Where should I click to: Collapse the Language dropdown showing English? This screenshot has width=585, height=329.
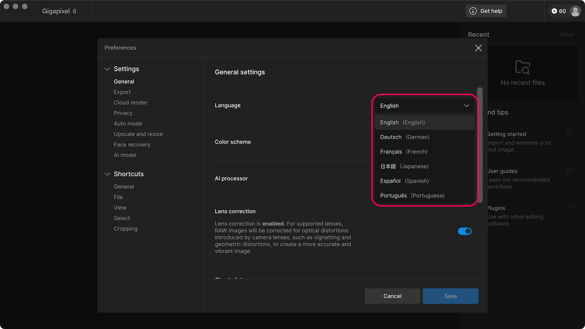pos(425,106)
